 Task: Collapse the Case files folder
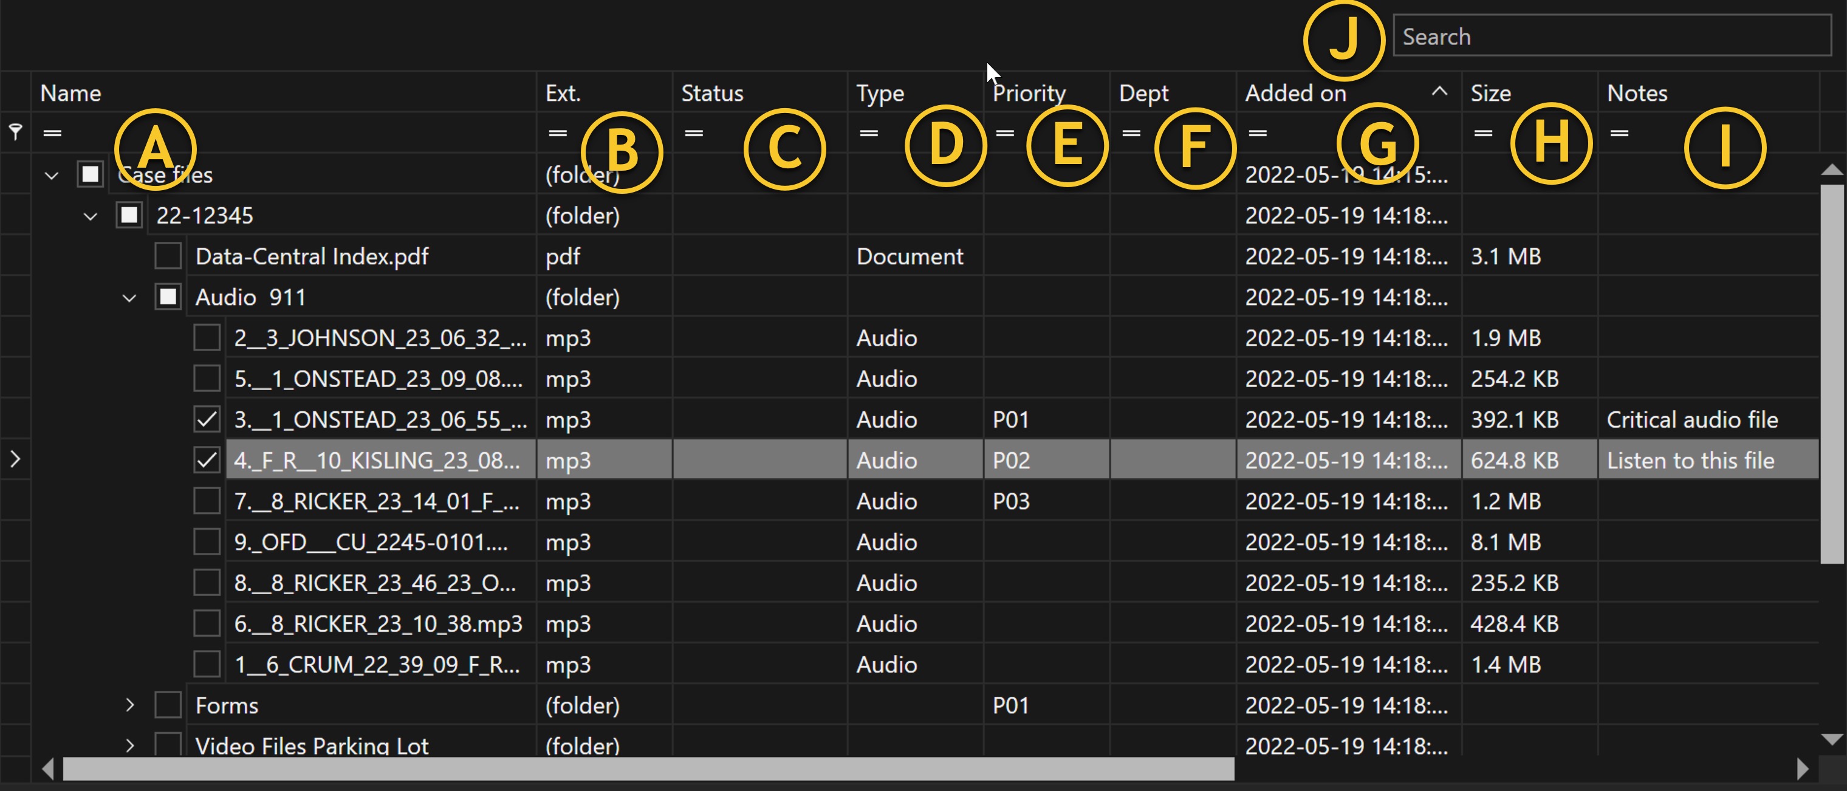pyautogui.click(x=52, y=175)
